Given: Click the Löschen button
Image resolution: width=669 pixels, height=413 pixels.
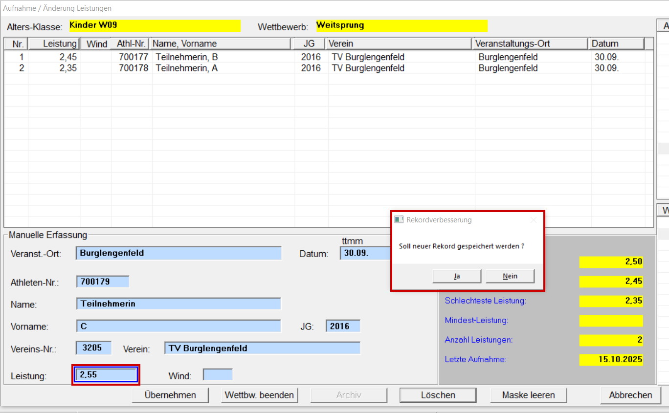Looking at the screenshot, I should (x=438, y=395).
